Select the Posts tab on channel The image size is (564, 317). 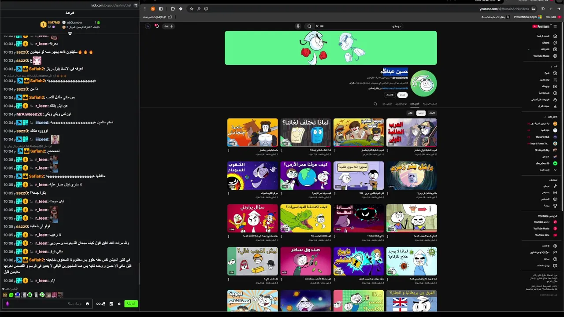[x=387, y=104]
